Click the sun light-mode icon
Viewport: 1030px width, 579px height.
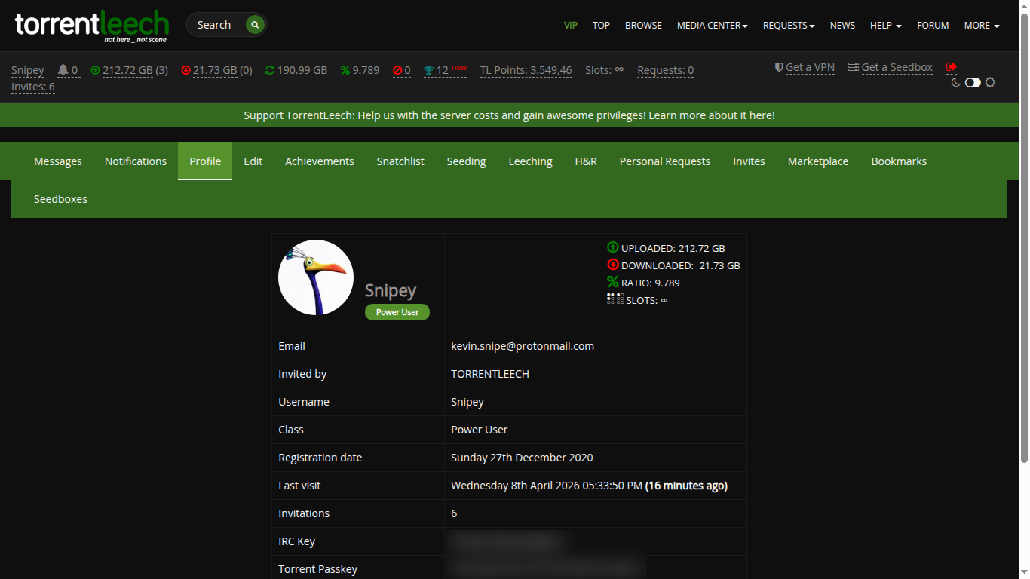click(x=990, y=82)
